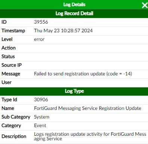This screenshot has height=144, width=148.
Task: Click the Type Id field label
Action: click(x=9, y=100)
